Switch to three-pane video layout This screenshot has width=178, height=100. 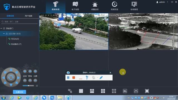(x=92, y=91)
